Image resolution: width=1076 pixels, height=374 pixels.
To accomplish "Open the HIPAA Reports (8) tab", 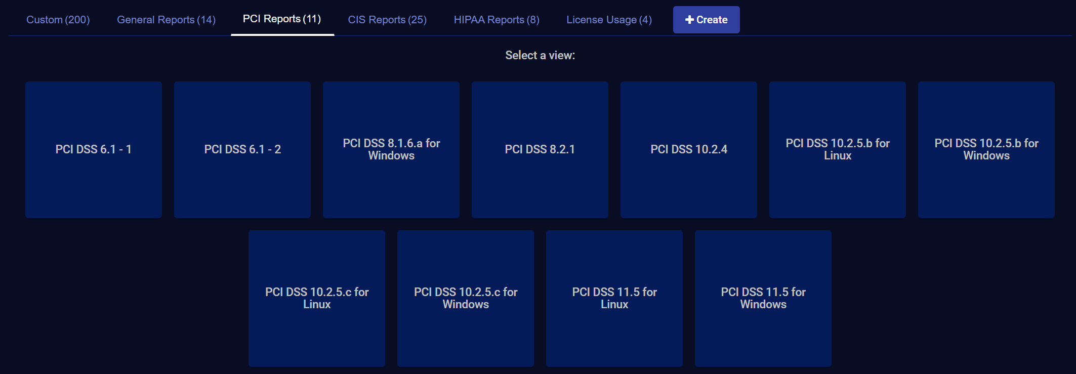I will 496,20.
